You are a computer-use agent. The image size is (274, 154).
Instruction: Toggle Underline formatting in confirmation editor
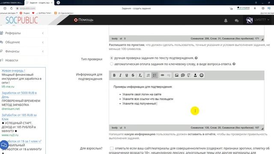(x=127, y=75)
